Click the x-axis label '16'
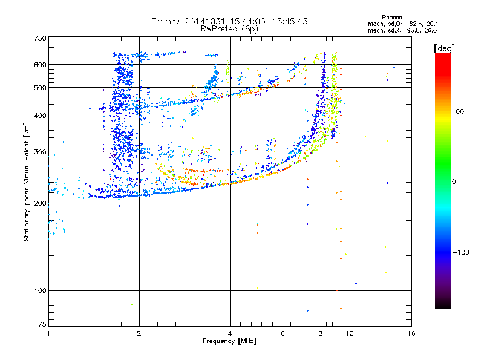This screenshot has width=484, height=363. click(411, 333)
